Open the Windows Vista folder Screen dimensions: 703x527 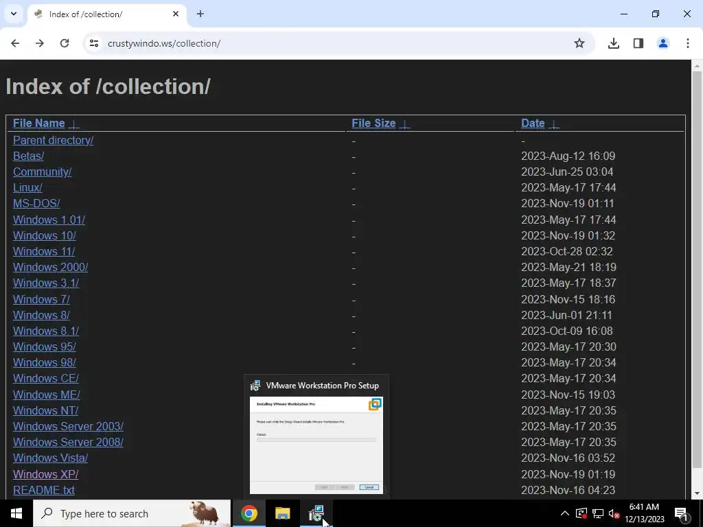50,458
